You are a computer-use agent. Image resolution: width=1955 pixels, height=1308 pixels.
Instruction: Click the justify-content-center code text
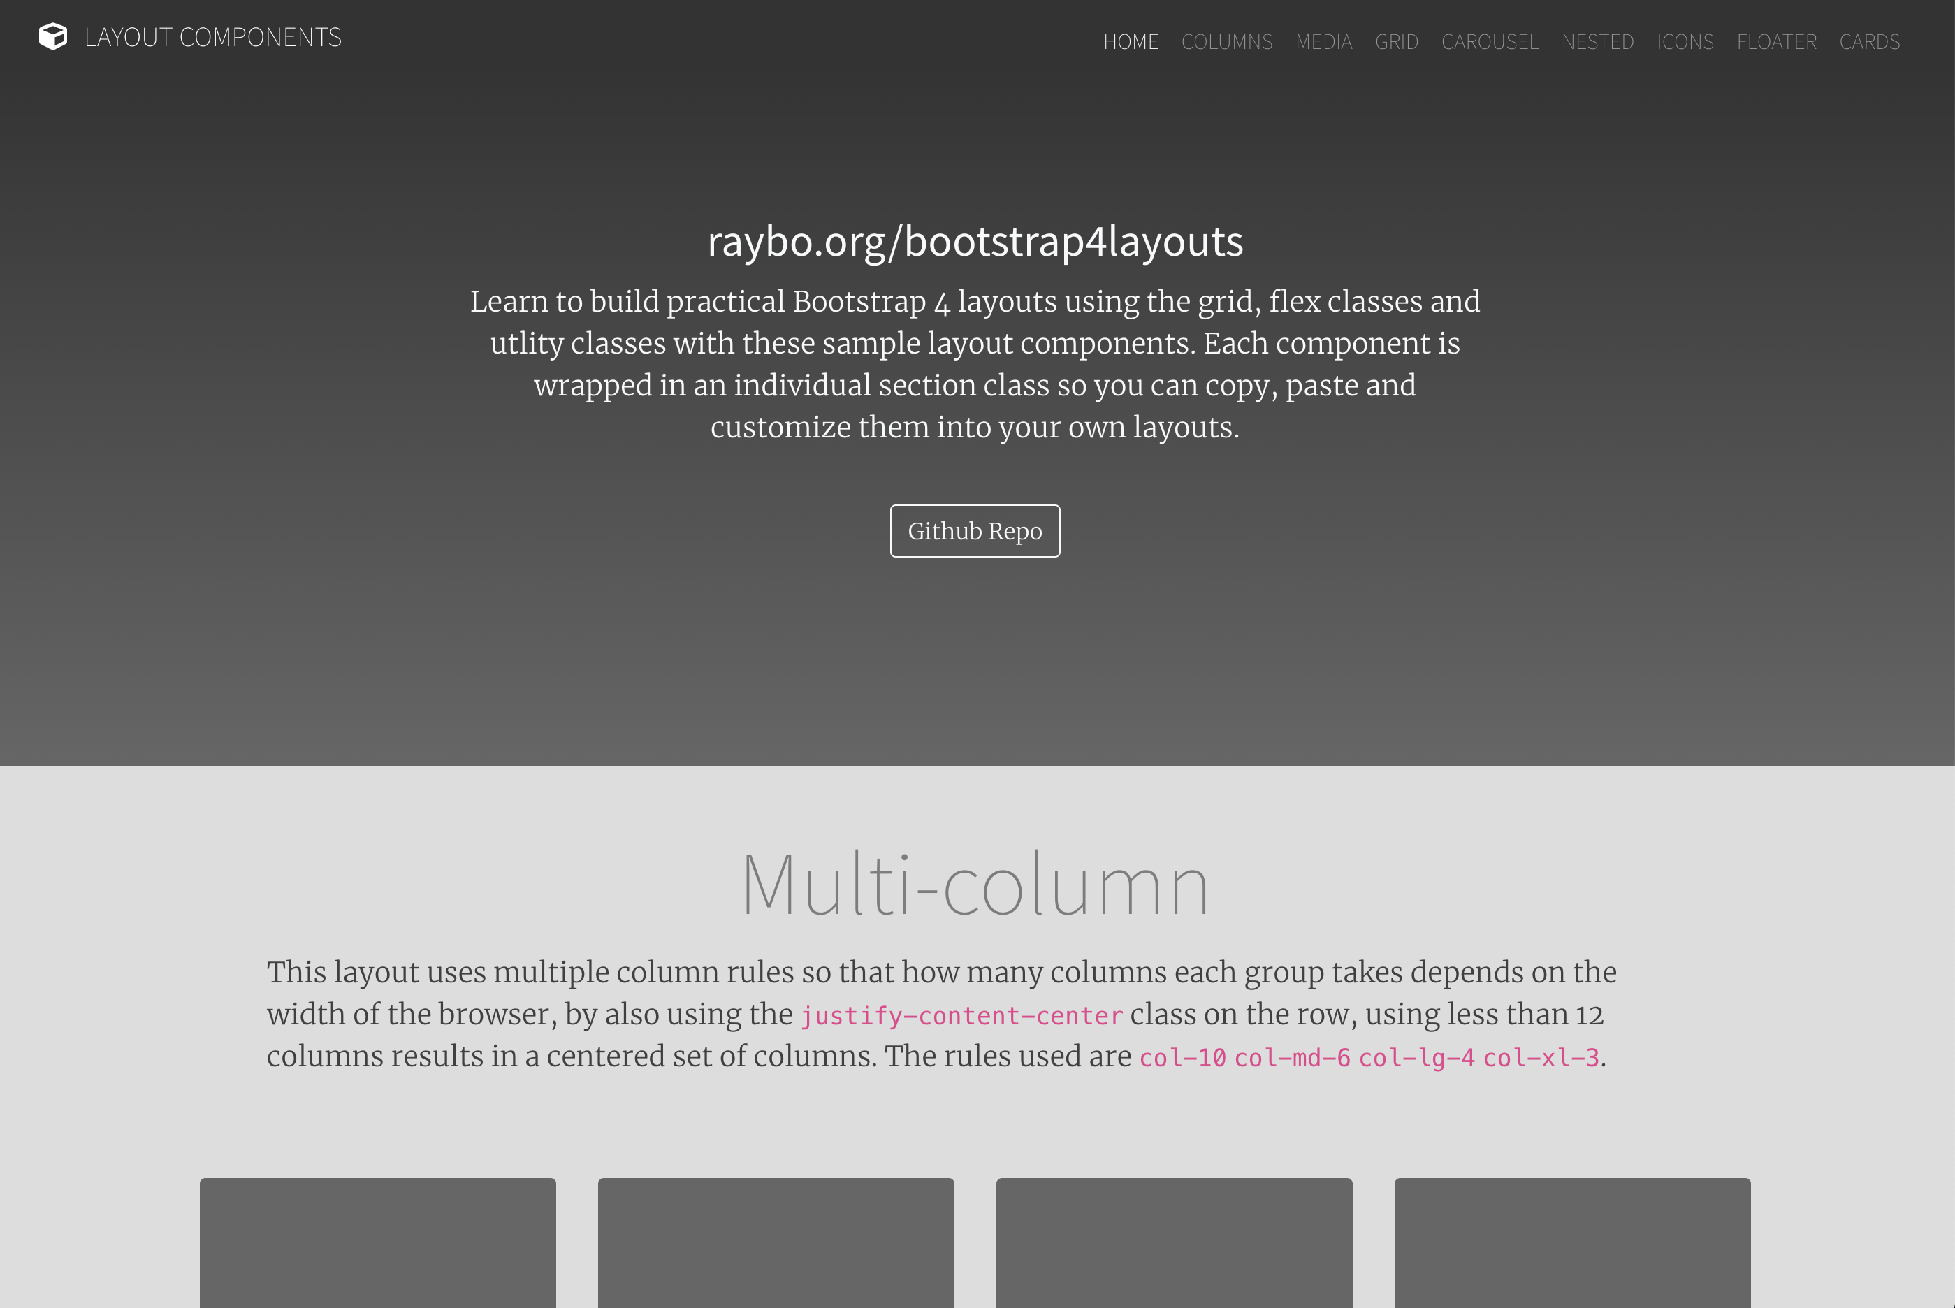point(961,1016)
